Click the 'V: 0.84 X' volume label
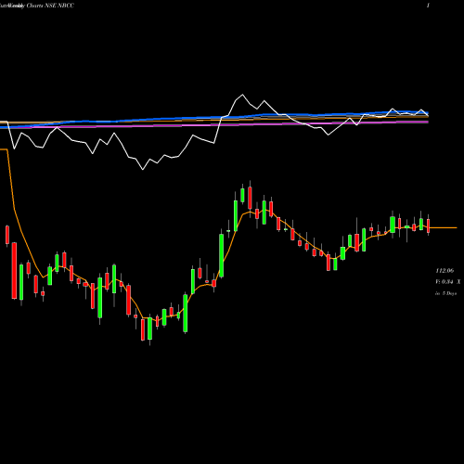 tap(448, 282)
